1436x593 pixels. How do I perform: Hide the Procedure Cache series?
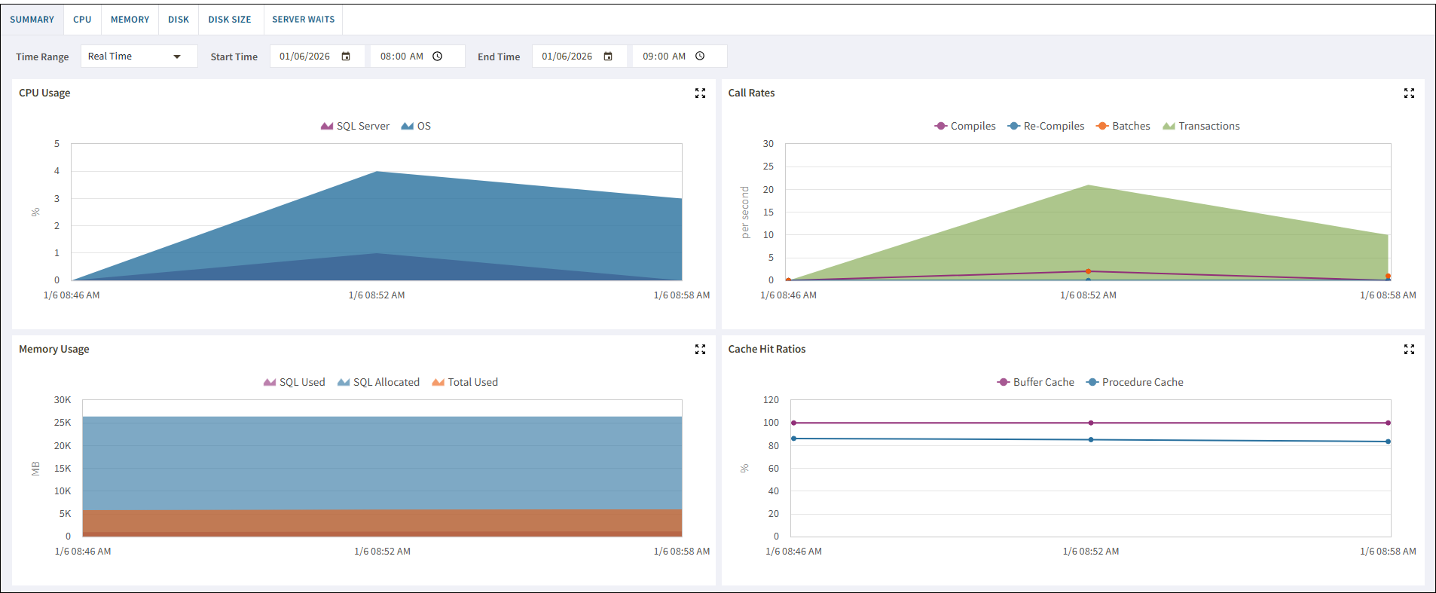1135,382
